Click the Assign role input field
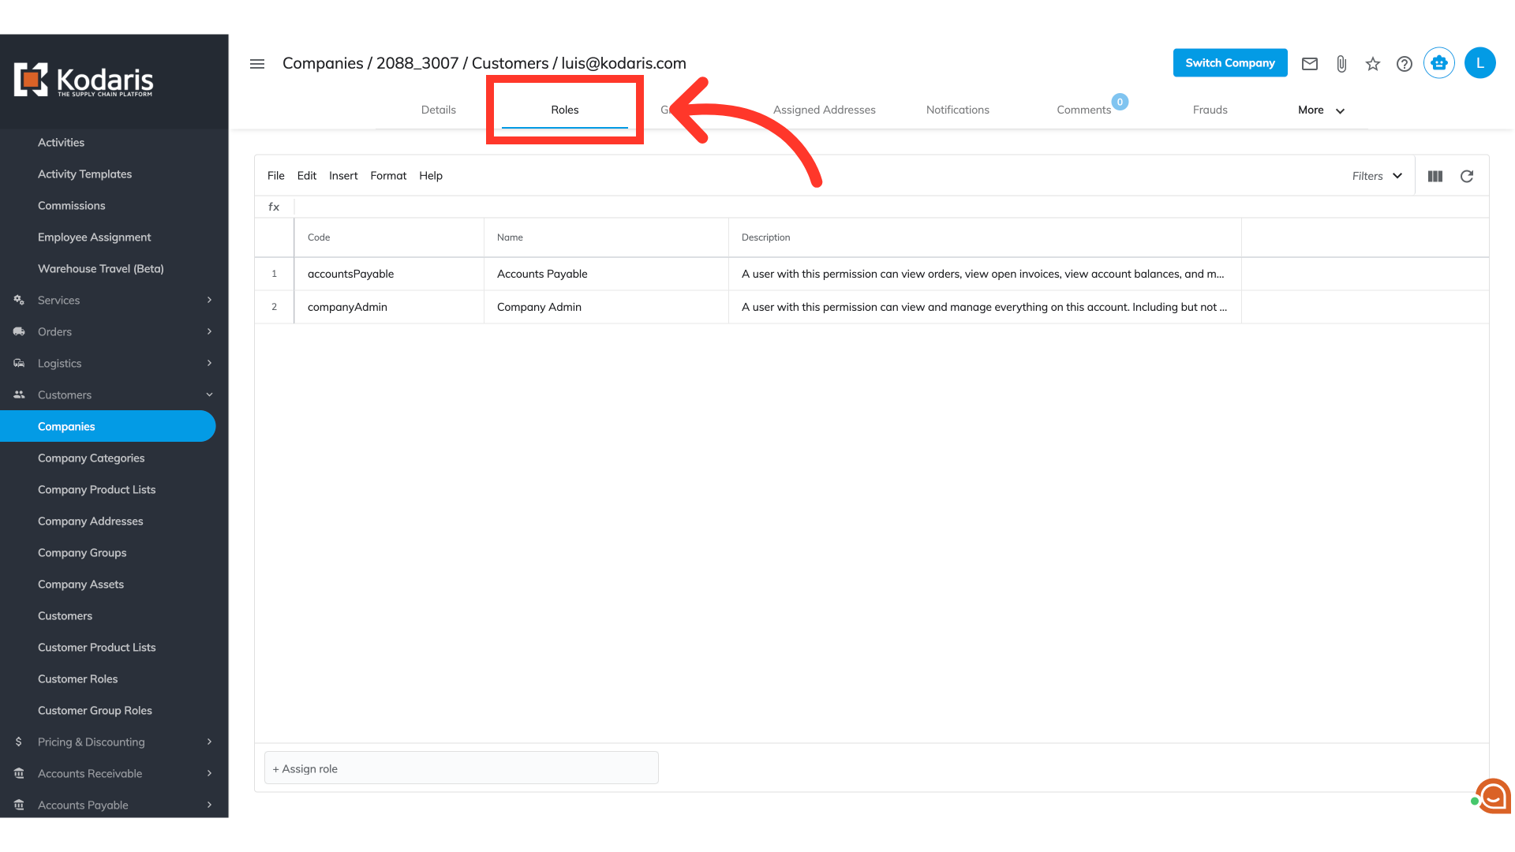 point(461,768)
